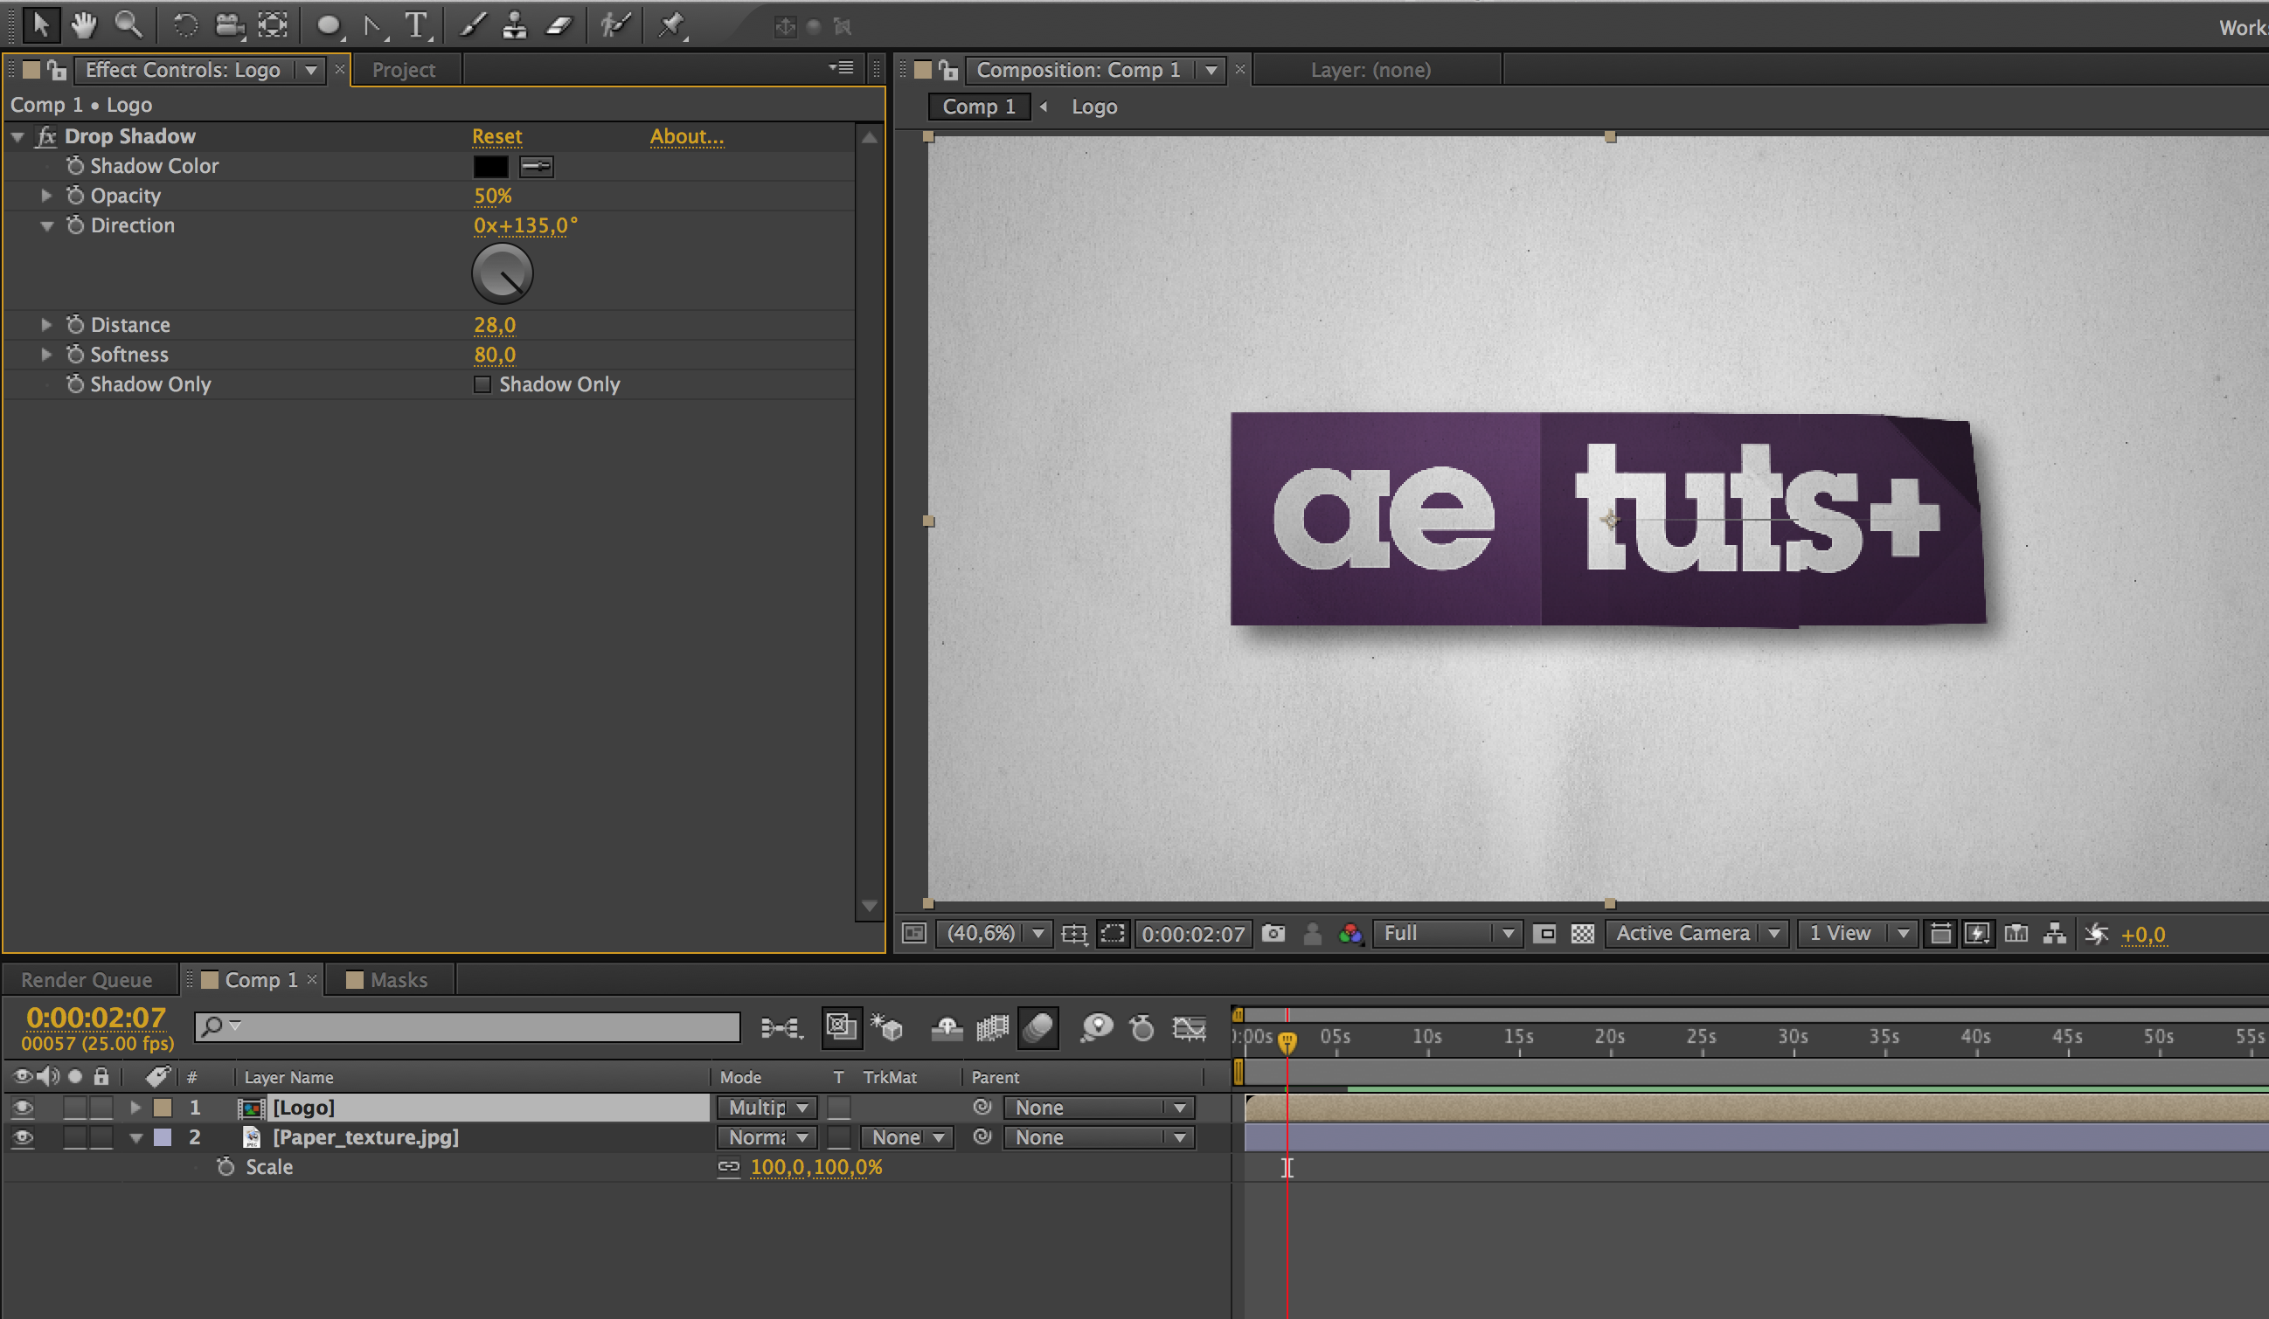Open the Graph Editor
Screen dimensions: 2269x1319
click(1189, 1026)
